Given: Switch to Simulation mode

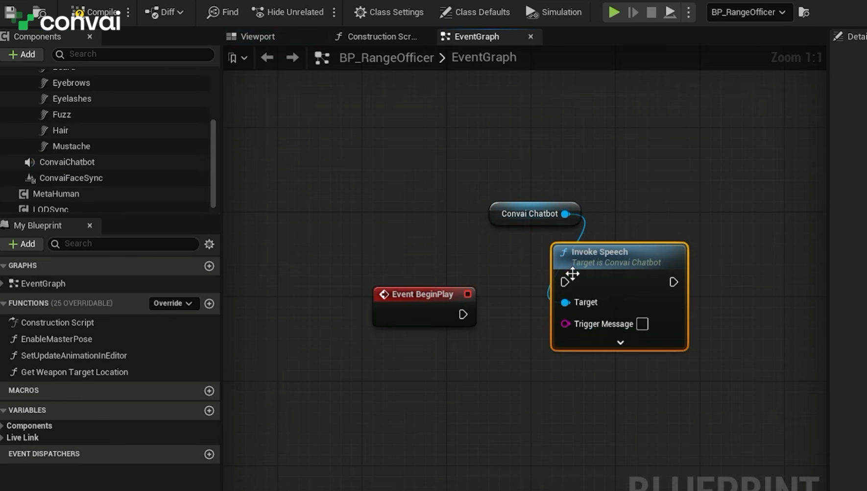Looking at the screenshot, I should (x=554, y=12).
